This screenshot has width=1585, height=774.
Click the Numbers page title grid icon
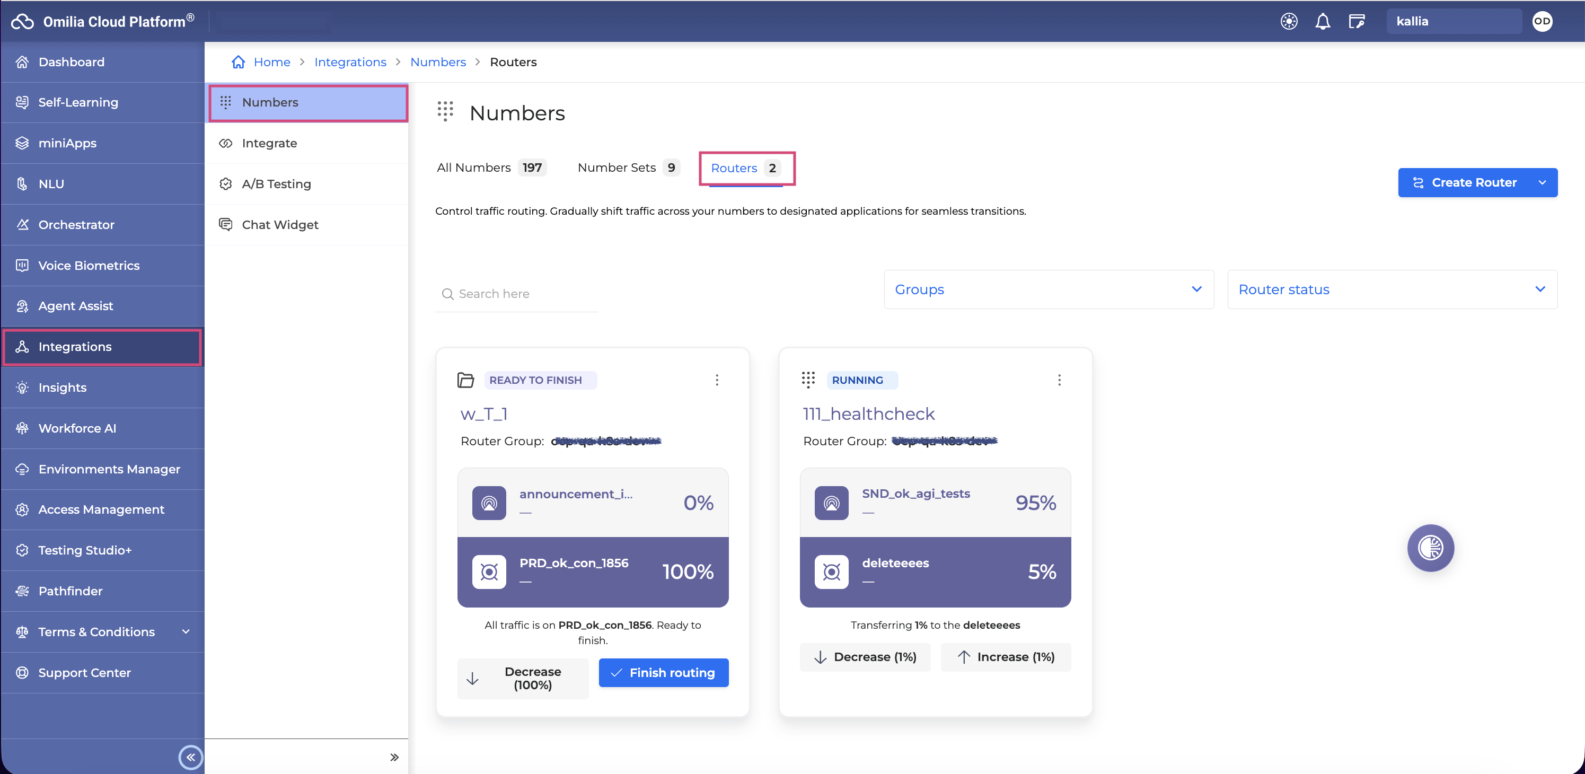click(445, 111)
